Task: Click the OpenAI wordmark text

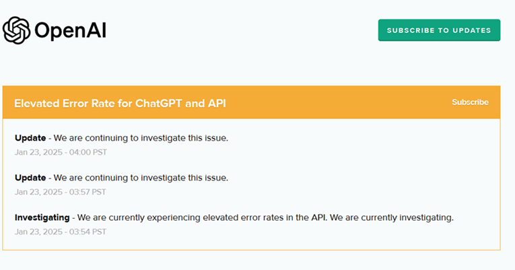Action: (x=70, y=30)
